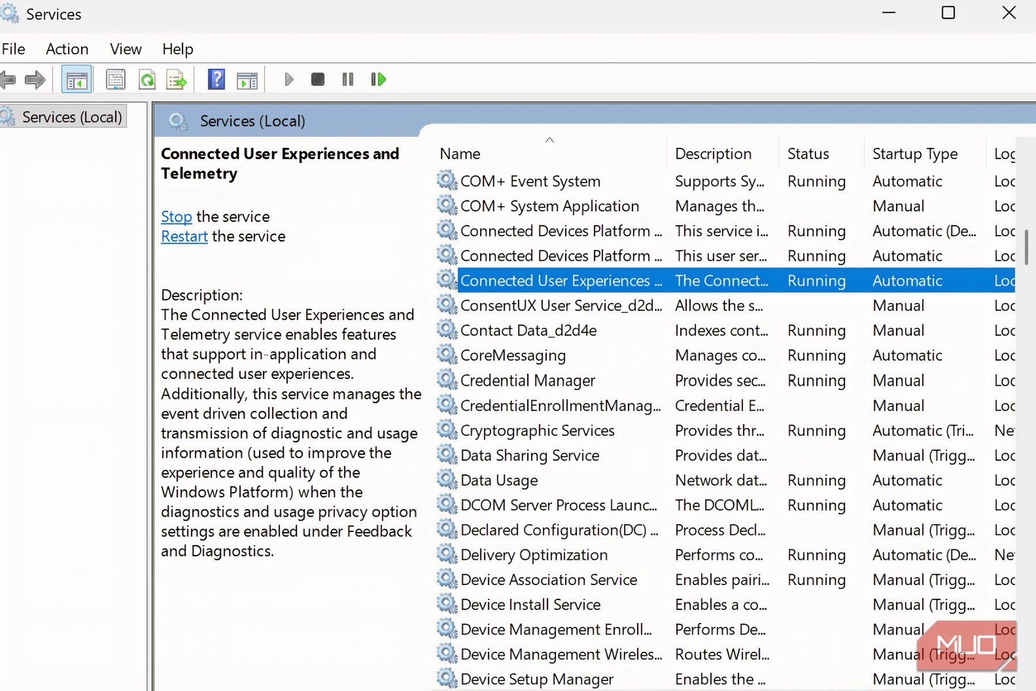
Task: Open the Action menu
Action: pyautogui.click(x=67, y=49)
